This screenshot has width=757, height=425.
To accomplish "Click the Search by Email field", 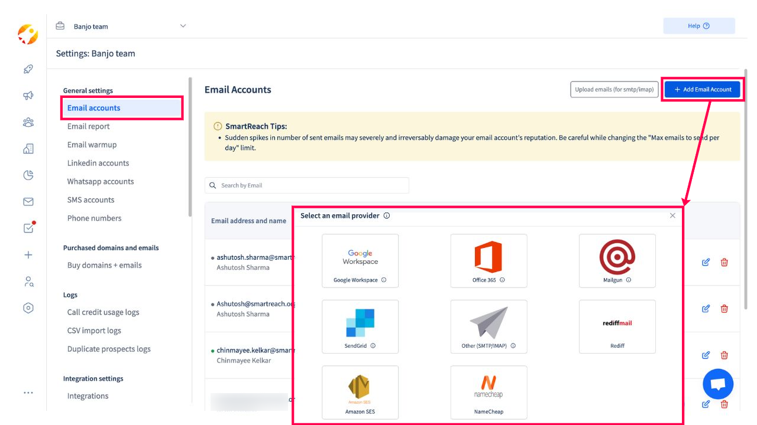I will [307, 185].
